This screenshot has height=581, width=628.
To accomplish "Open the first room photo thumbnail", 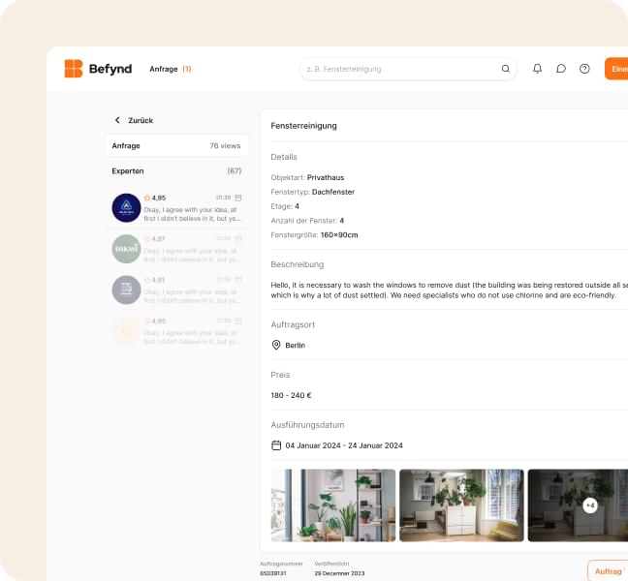I will (x=333, y=505).
